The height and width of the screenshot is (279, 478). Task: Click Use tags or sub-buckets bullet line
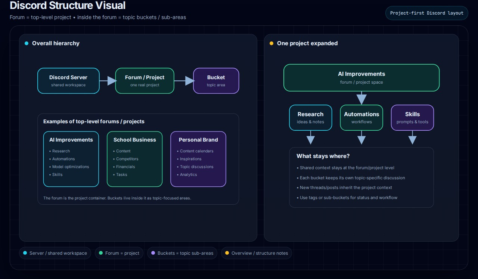point(347,198)
